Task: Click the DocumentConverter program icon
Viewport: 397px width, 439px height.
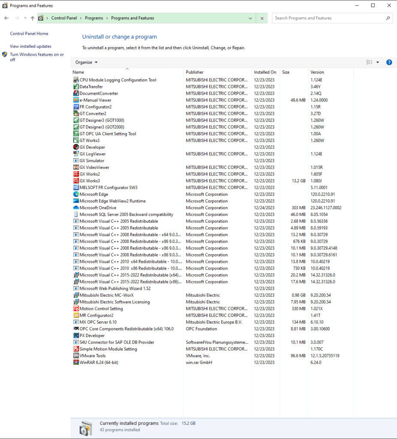Action: tap(76, 93)
